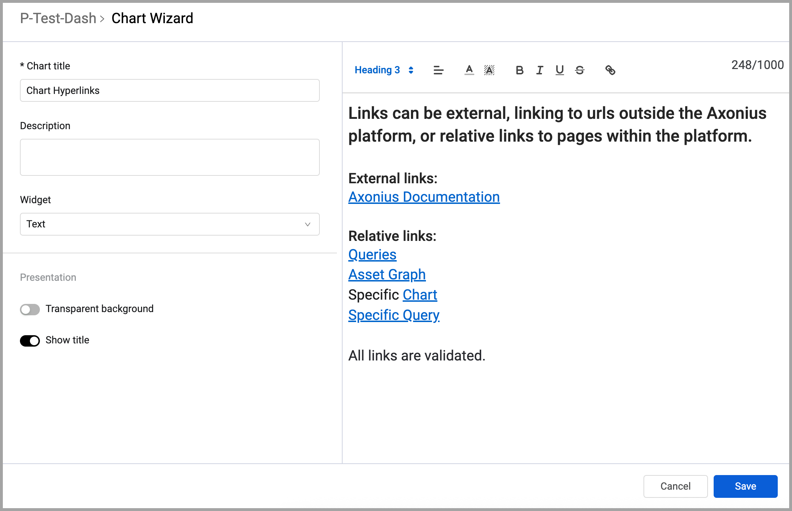
Task: Insert a hyperlink with link icon
Action: click(610, 70)
